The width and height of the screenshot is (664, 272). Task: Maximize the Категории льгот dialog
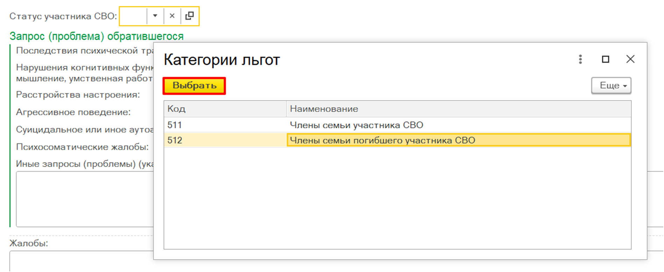click(606, 59)
